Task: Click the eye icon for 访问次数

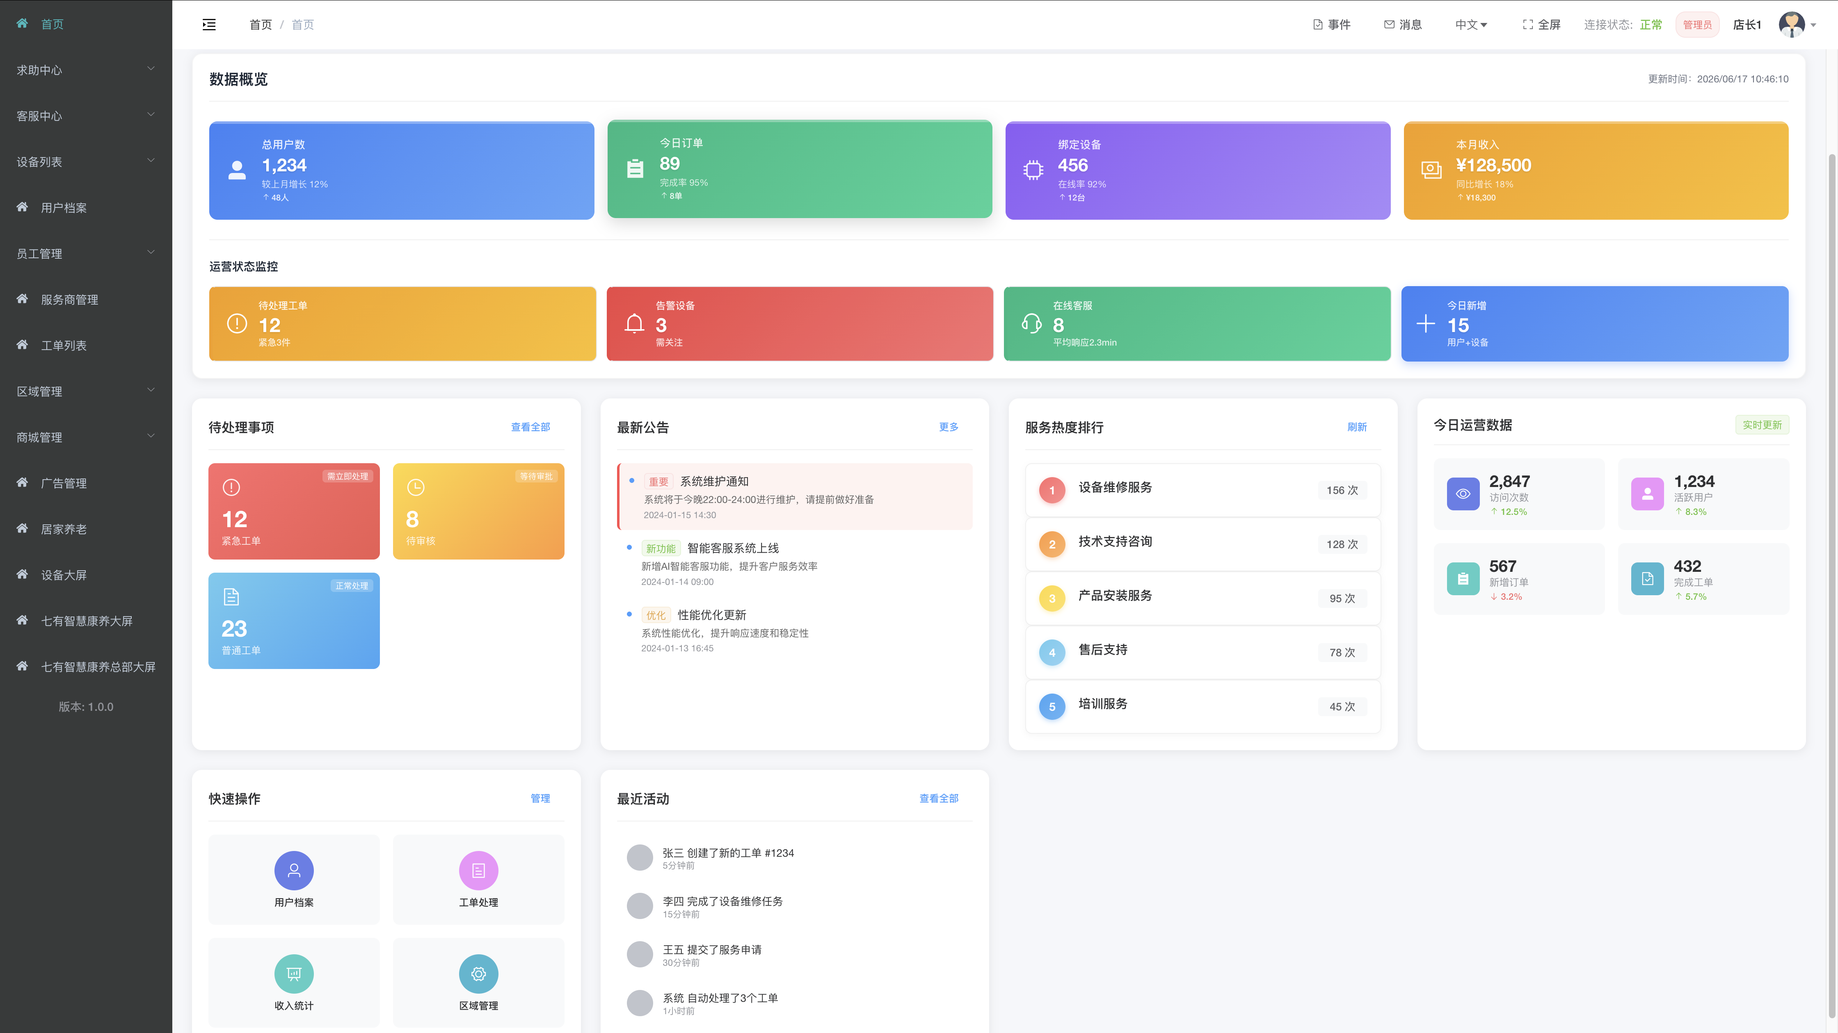Action: pos(1463,494)
